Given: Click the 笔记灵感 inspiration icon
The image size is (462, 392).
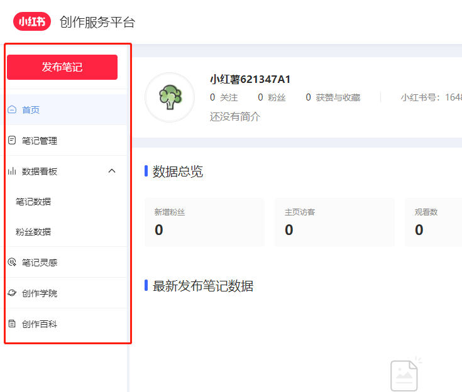Looking at the screenshot, I should click(12, 263).
